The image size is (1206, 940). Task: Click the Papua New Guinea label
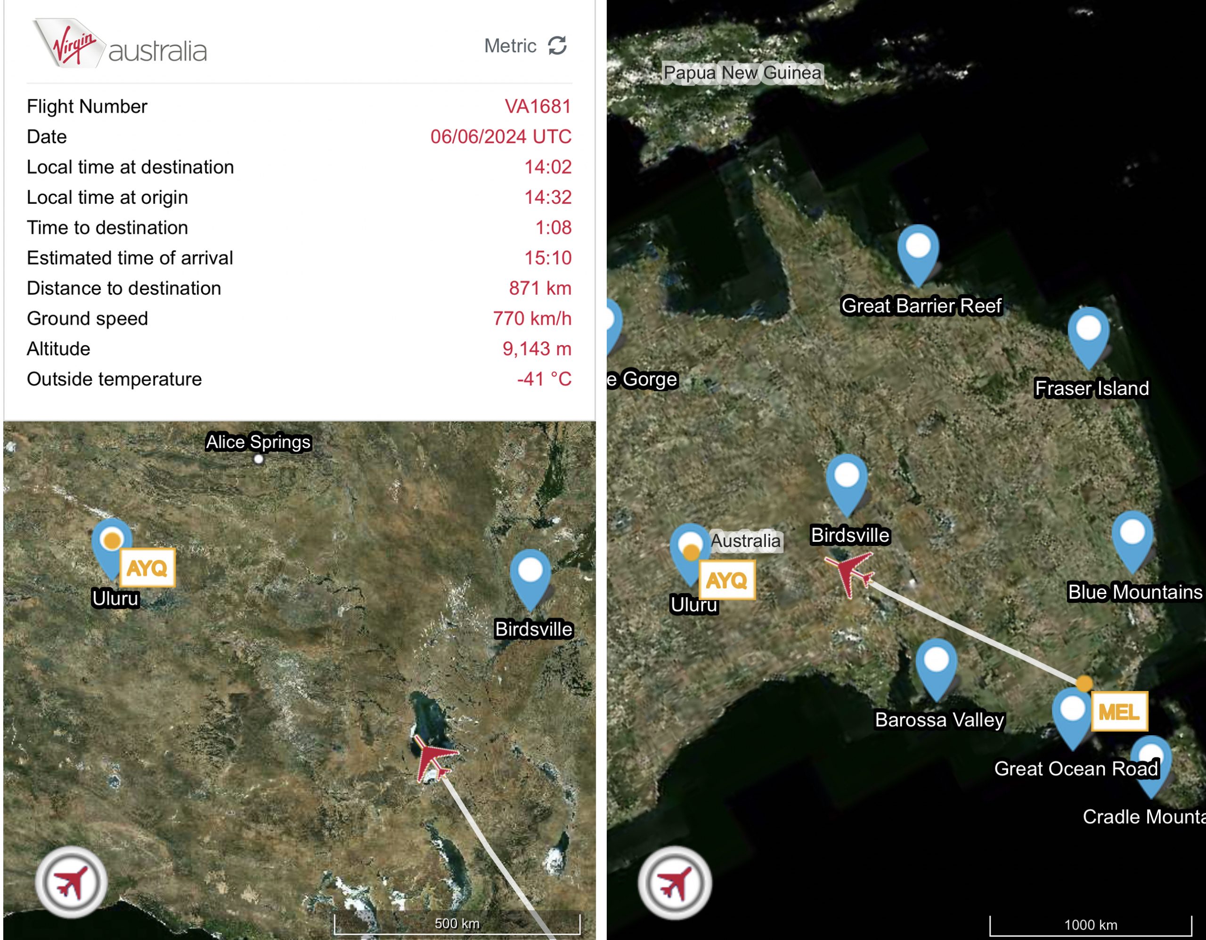click(x=742, y=73)
